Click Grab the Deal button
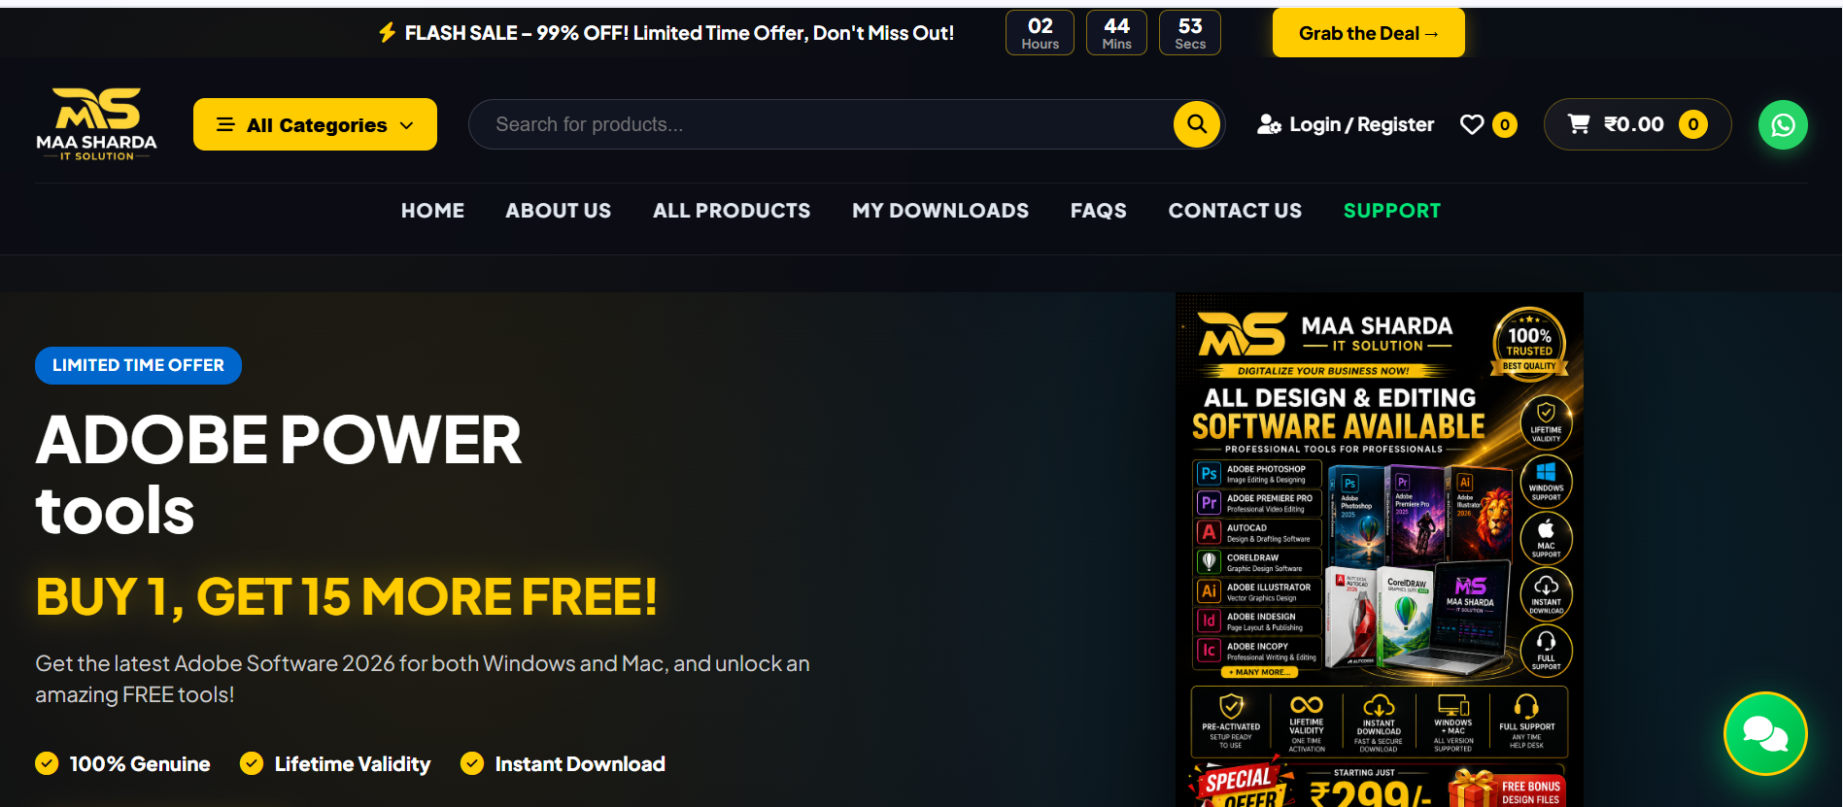Viewport: 1843px width, 807px height. tap(1368, 33)
